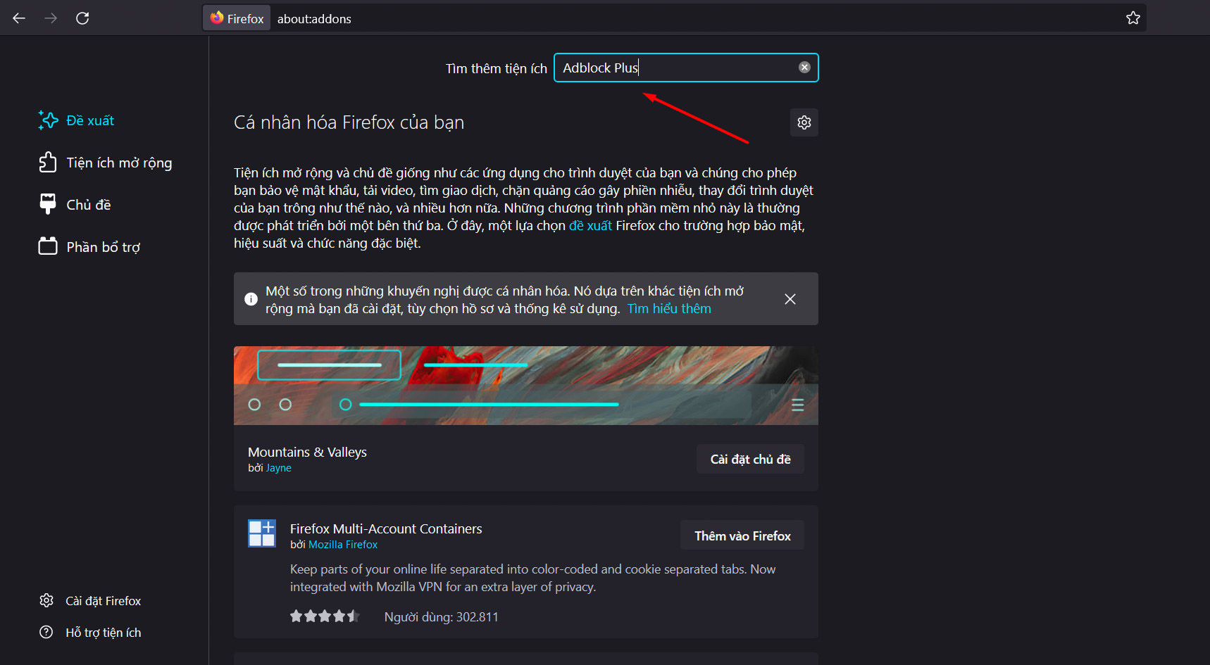This screenshot has width=1210, height=665.
Task: Open theme author Jayne's profile
Action: click(278, 468)
